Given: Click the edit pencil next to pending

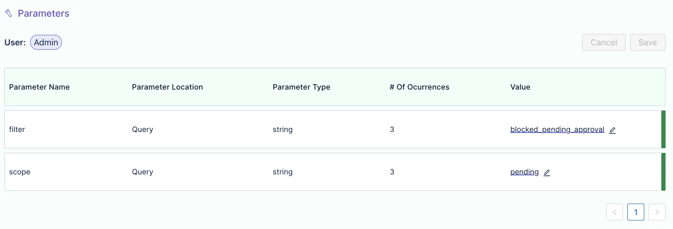Looking at the screenshot, I should click(x=547, y=173).
